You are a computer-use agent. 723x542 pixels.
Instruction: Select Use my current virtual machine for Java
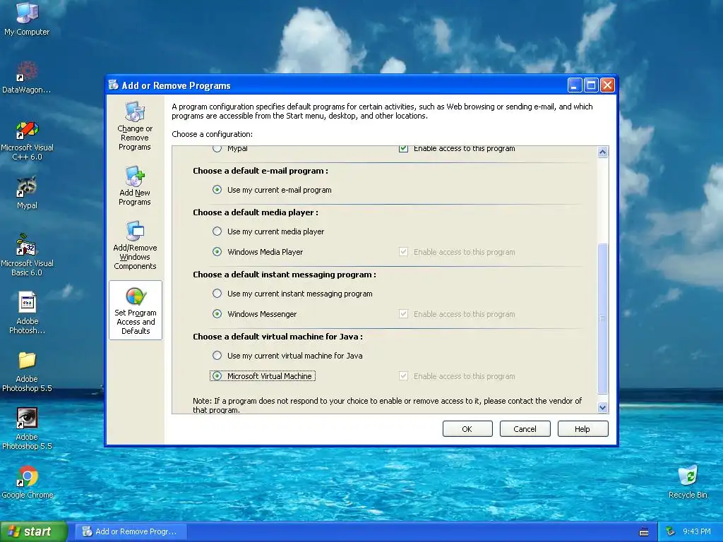pos(217,356)
